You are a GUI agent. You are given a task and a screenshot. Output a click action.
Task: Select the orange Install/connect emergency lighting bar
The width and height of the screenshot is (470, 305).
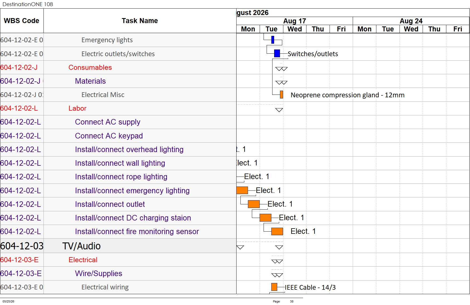click(242, 190)
